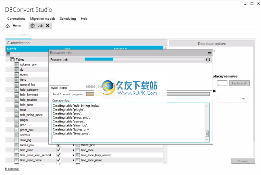261x175 pixels.
Task: Expand slave time_zone_leap_second arrow
Action: click(x=73, y=155)
